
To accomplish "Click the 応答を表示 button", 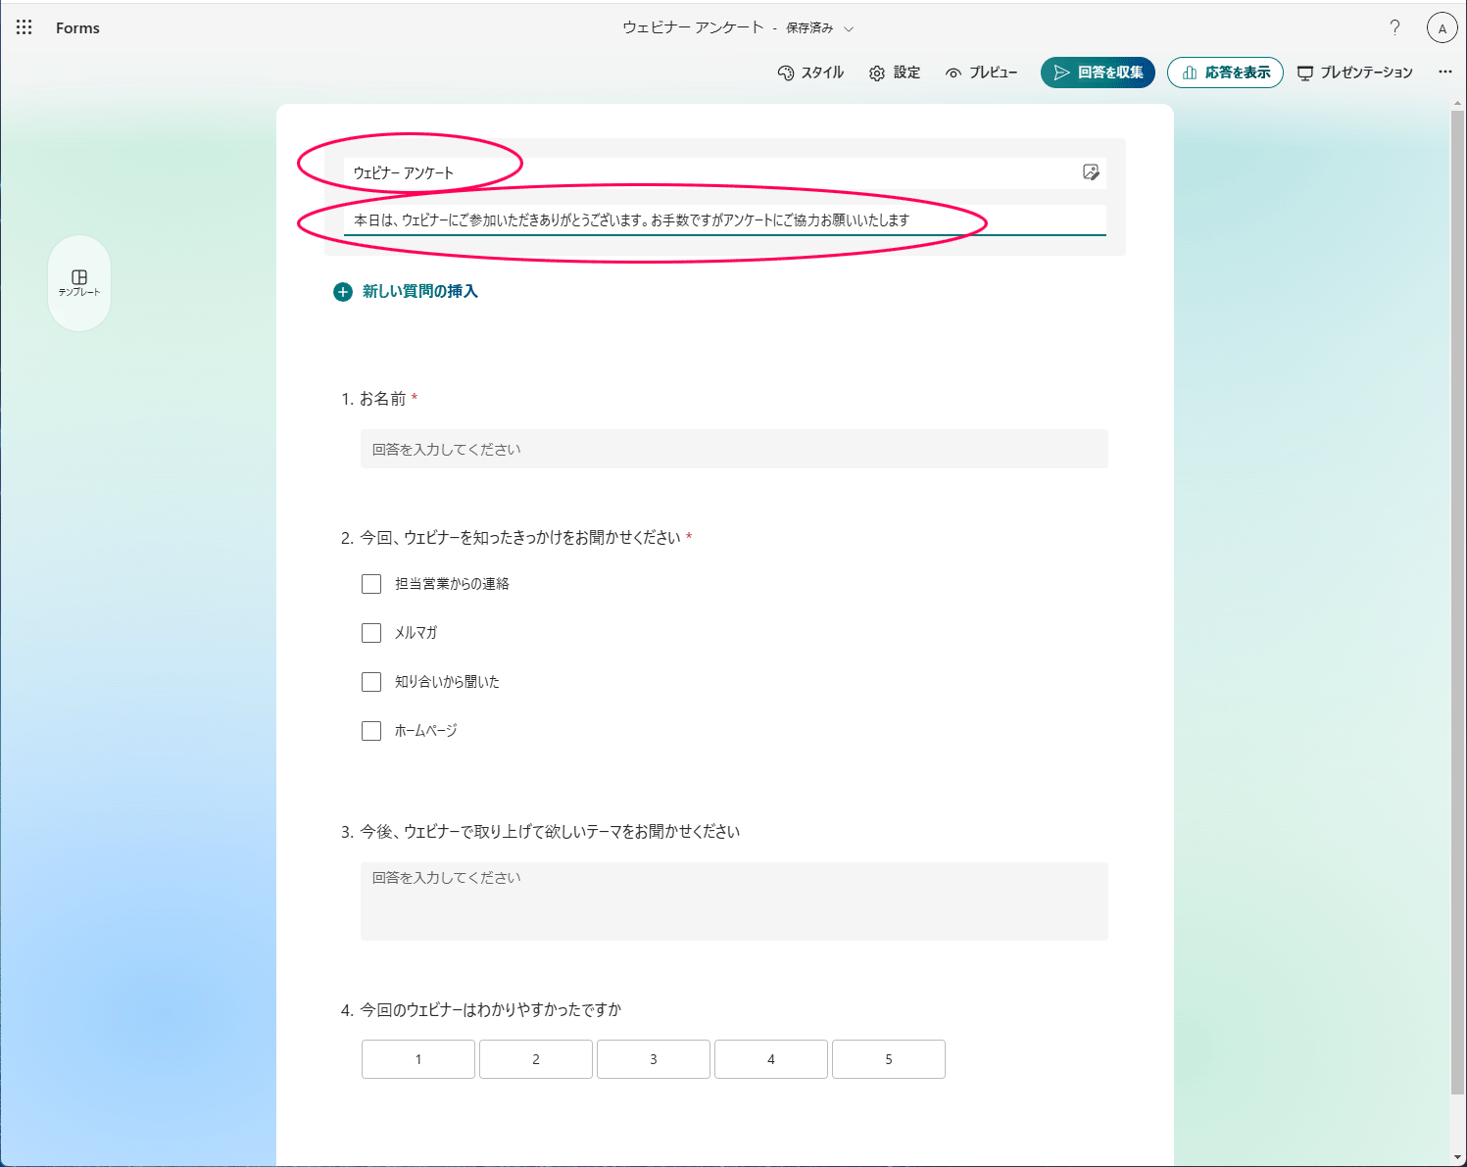I will click(x=1225, y=72).
